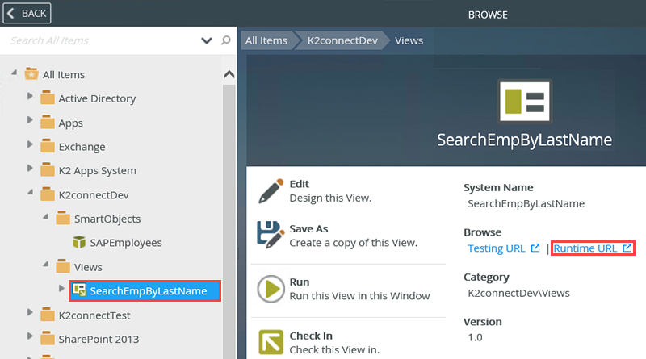Click the Check In arrow icon
This screenshot has width=646, height=359.
pyautogui.click(x=271, y=342)
